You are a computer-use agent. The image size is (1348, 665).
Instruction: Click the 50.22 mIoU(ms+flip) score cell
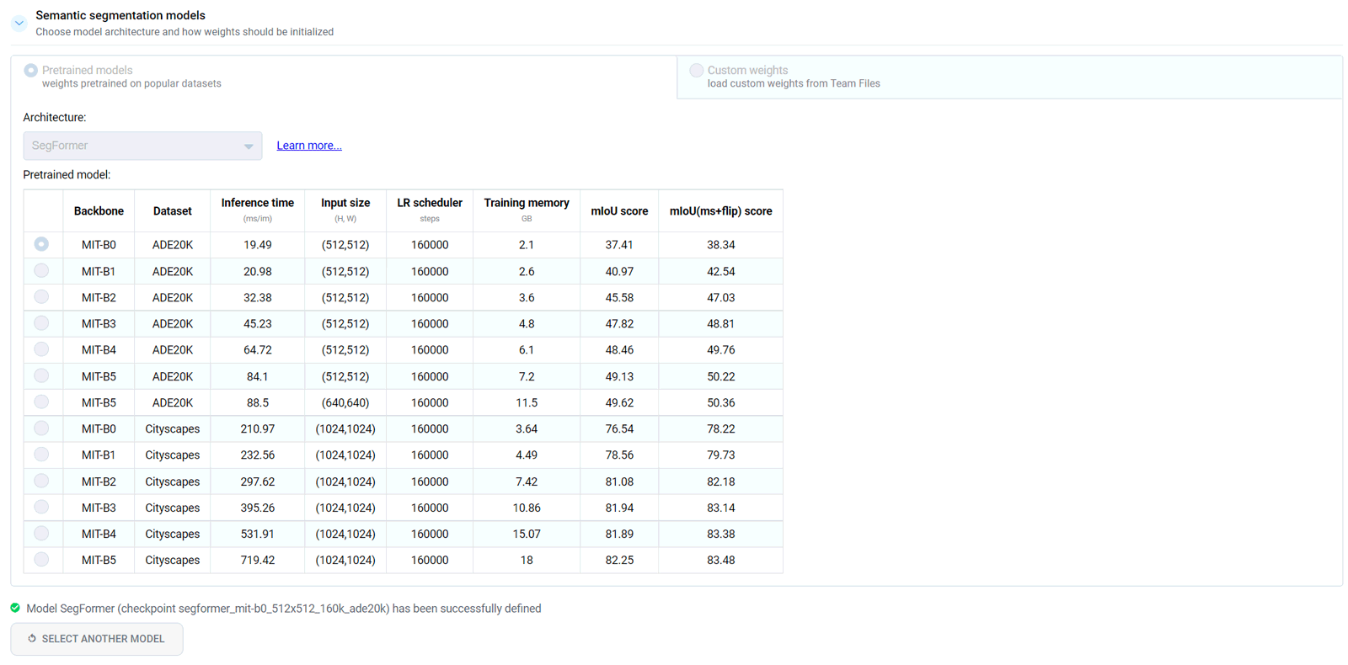coord(720,377)
